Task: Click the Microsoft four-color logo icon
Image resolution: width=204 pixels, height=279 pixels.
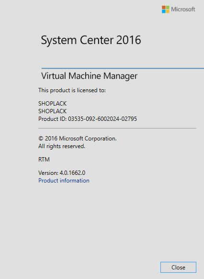Action: (x=166, y=9)
